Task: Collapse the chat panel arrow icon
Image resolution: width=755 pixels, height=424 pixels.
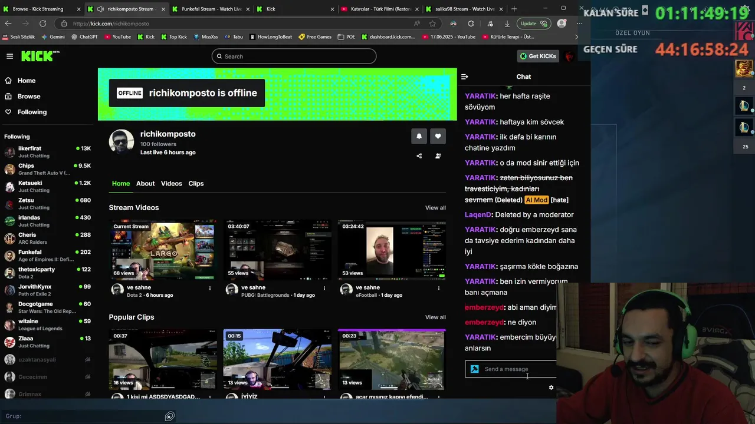Action: coord(464,77)
